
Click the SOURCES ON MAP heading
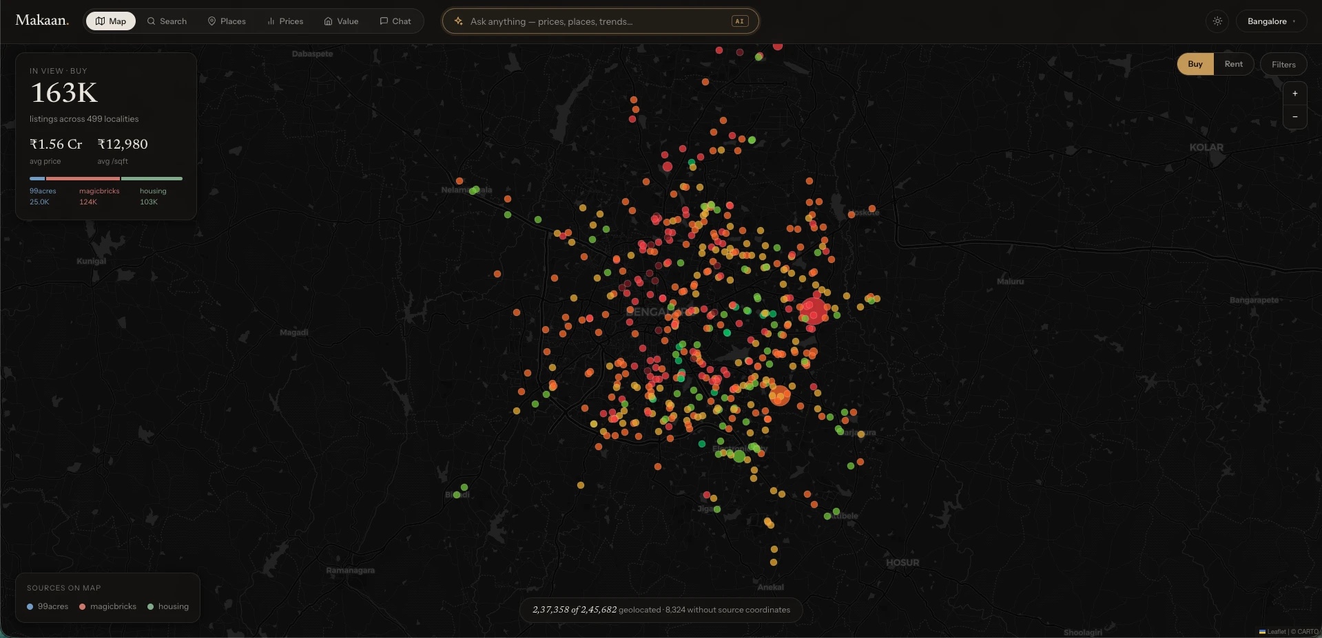point(63,588)
